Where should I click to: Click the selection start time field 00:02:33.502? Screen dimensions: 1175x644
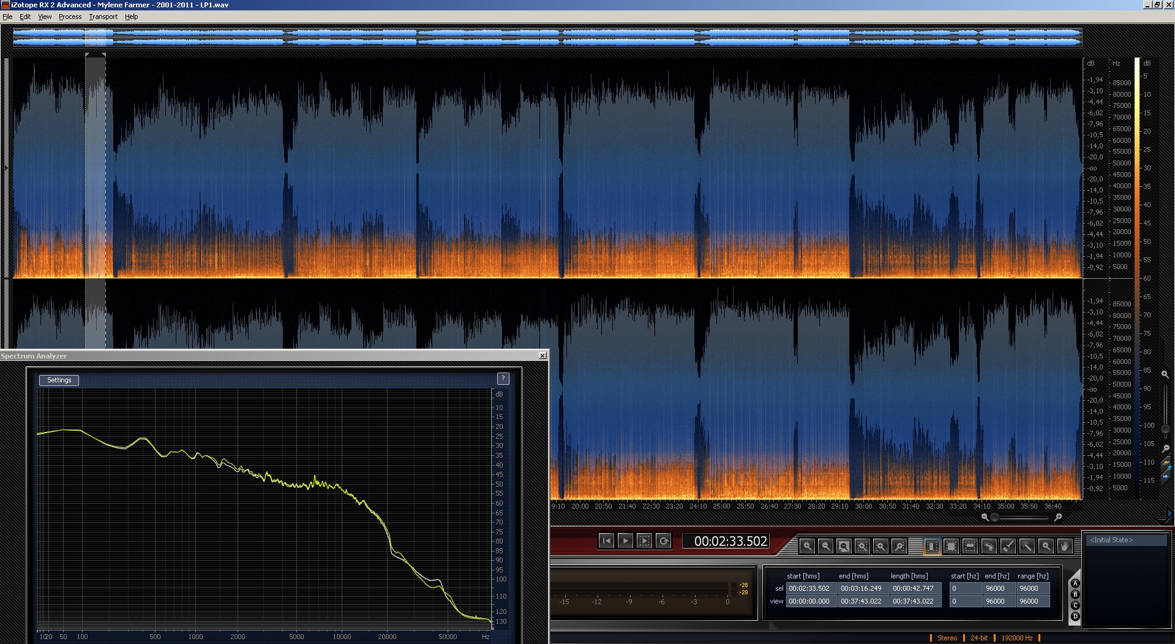(811, 588)
